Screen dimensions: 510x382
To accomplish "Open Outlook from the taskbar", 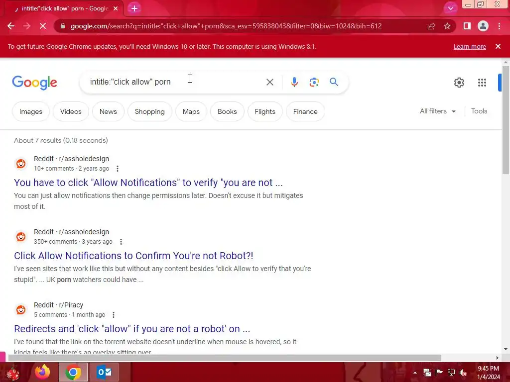I will [104, 372].
